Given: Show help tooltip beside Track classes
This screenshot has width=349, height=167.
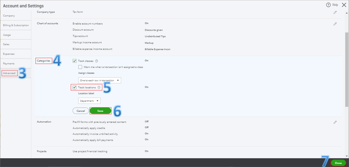Looking at the screenshot, I should [97, 61].
